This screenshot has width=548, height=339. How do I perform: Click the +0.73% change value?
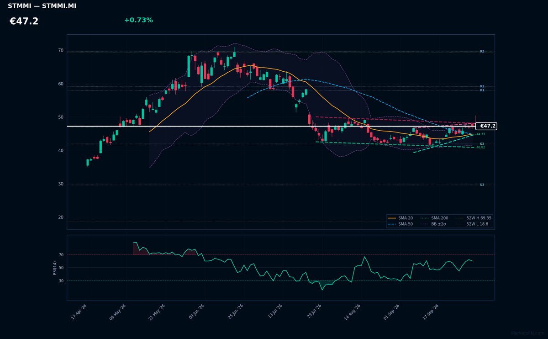138,20
